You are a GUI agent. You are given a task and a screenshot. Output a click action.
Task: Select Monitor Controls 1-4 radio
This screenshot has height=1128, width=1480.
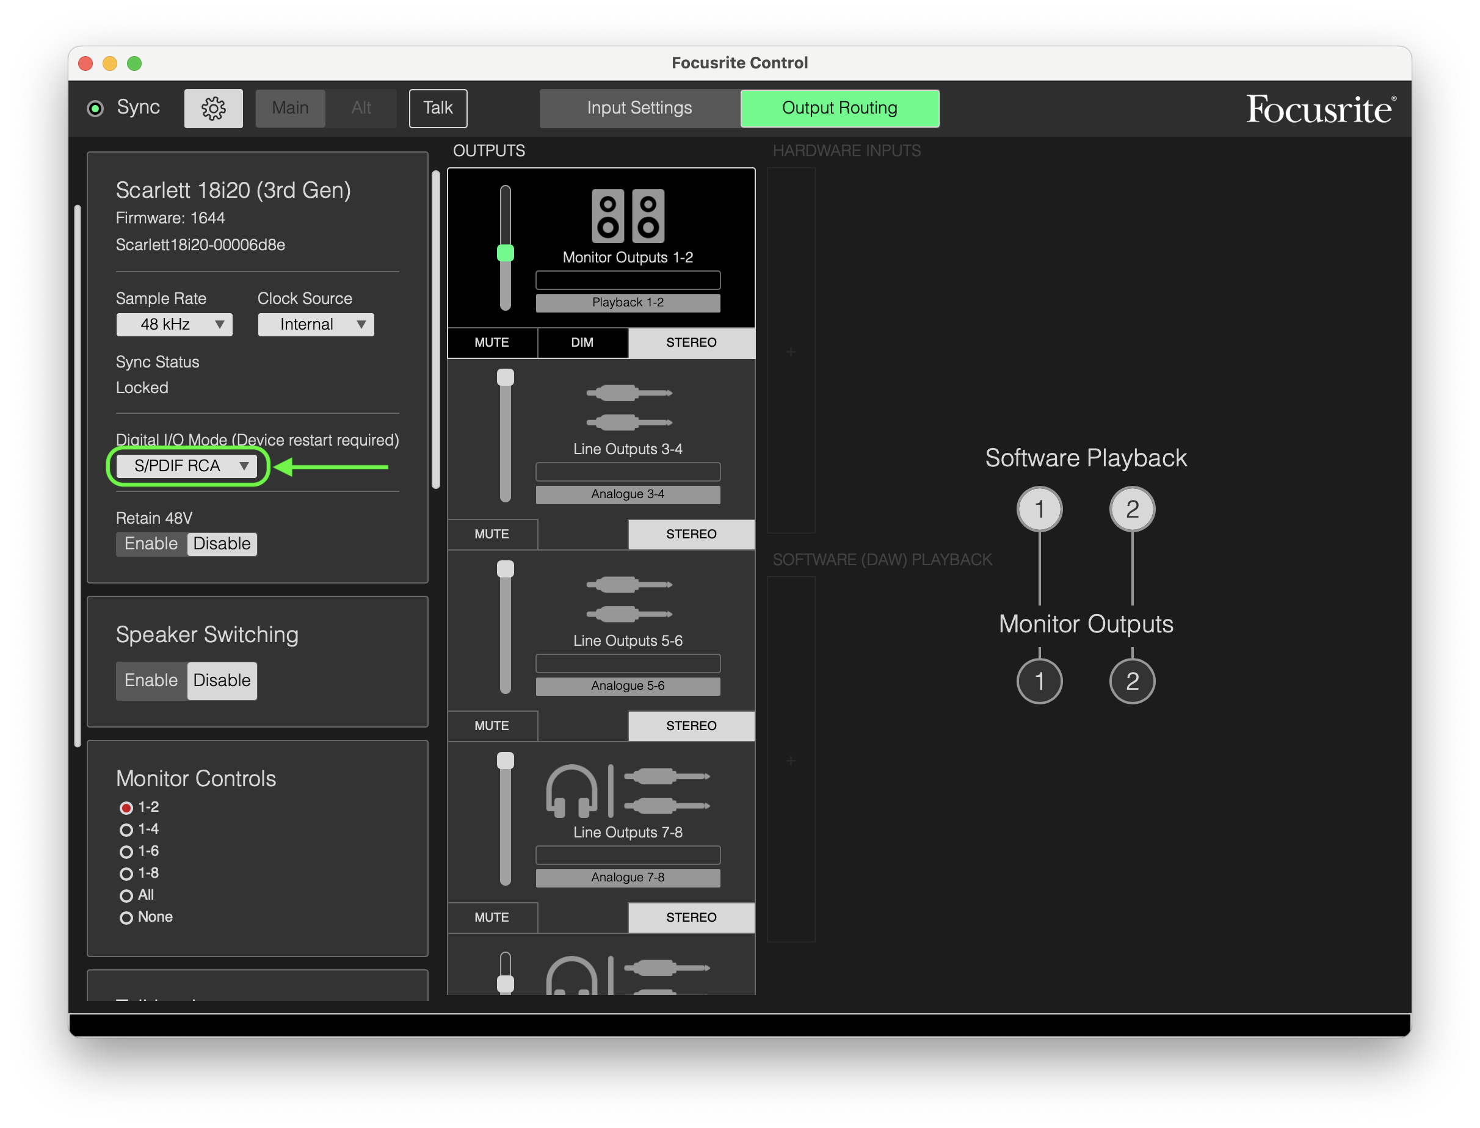(x=126, y=830)
